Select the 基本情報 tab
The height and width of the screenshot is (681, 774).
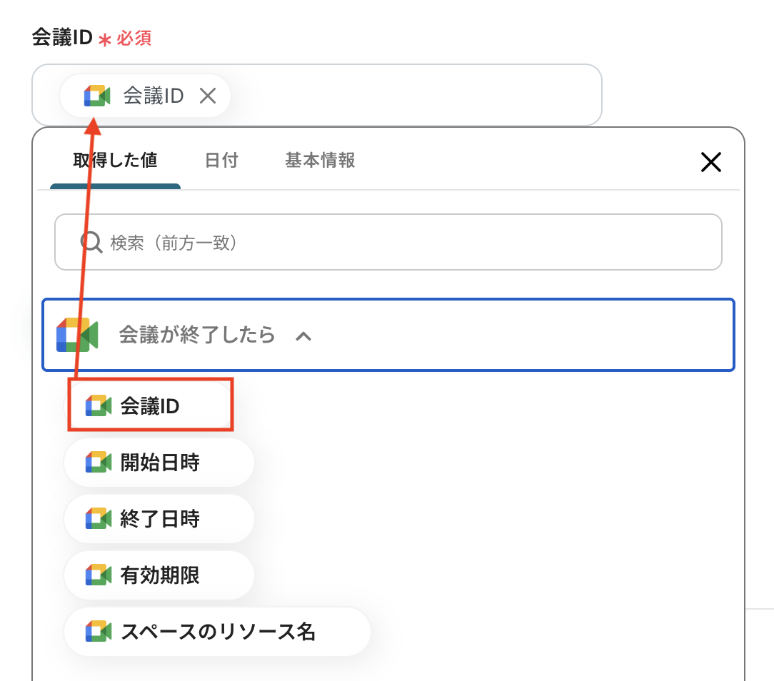pyautogui.click(x=320, y=161)
